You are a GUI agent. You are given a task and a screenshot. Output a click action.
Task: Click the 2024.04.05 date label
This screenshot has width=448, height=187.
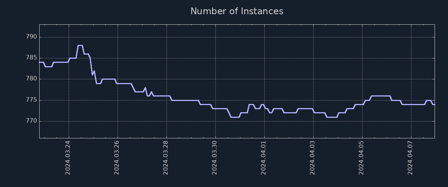click(x=361, y=157)
